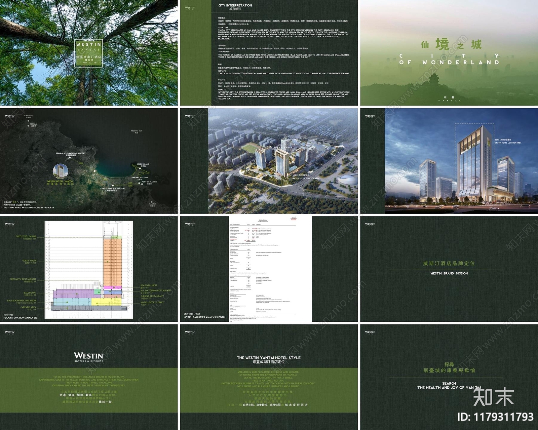The width and height of the screenshot is (538, 430).
Task: Select the ALL DAY DINING RESTAURANT label
Action: (156, 290)
